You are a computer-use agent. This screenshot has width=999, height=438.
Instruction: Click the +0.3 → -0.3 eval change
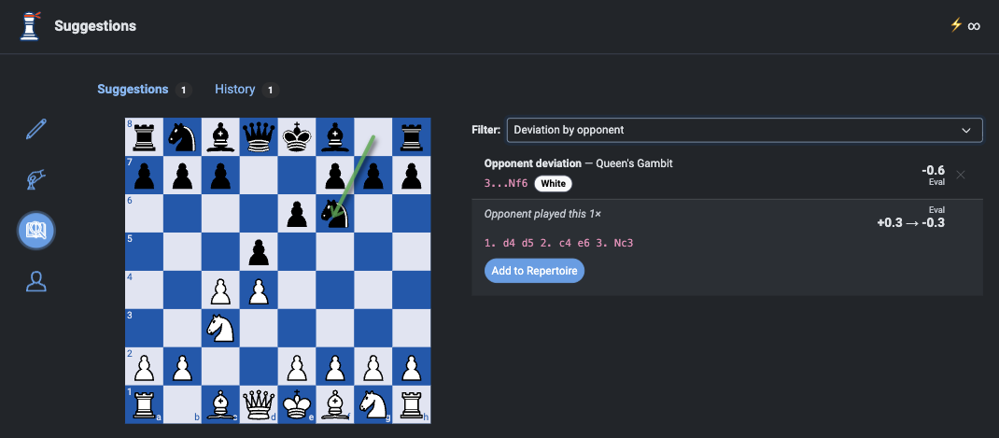coord(910,222)
